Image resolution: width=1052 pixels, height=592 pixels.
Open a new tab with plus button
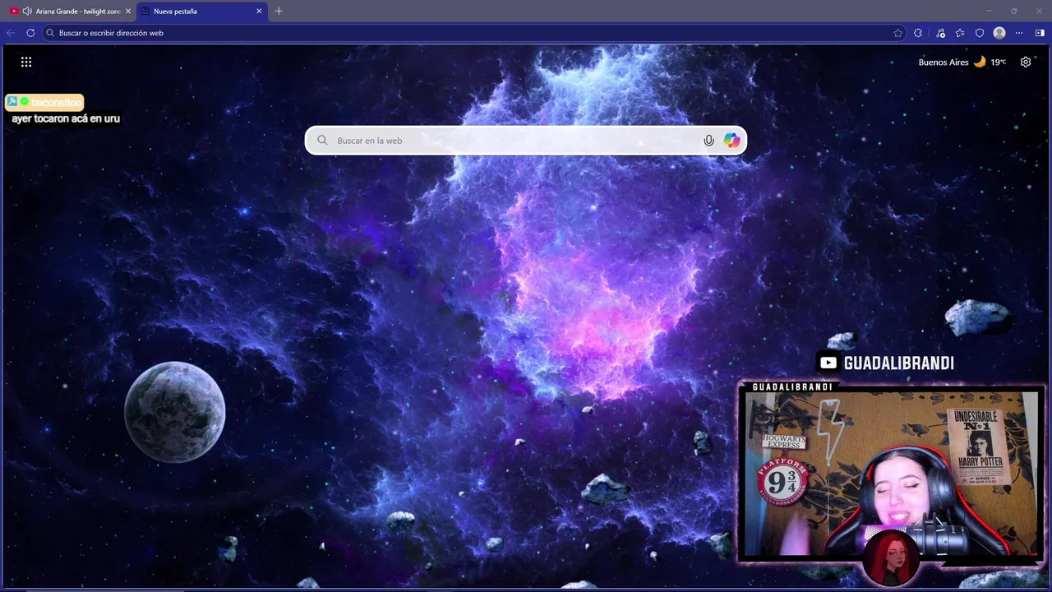tap(279, 12)
